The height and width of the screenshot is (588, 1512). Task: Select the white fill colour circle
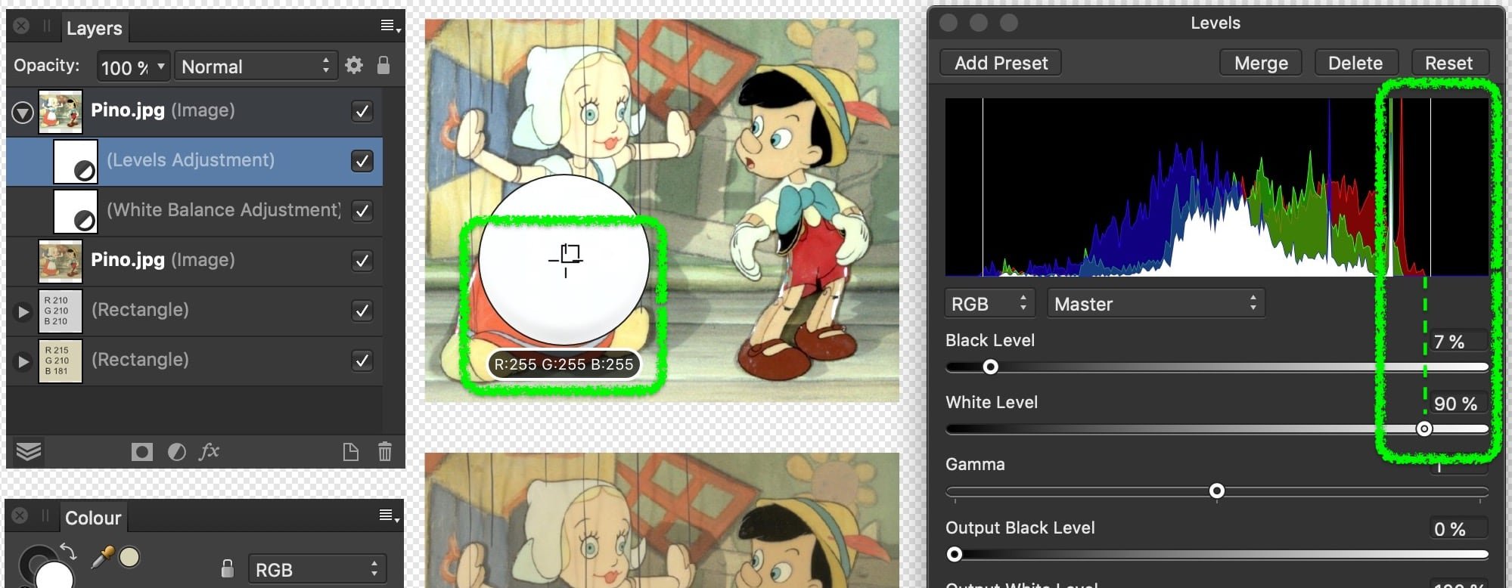(54, 577)
